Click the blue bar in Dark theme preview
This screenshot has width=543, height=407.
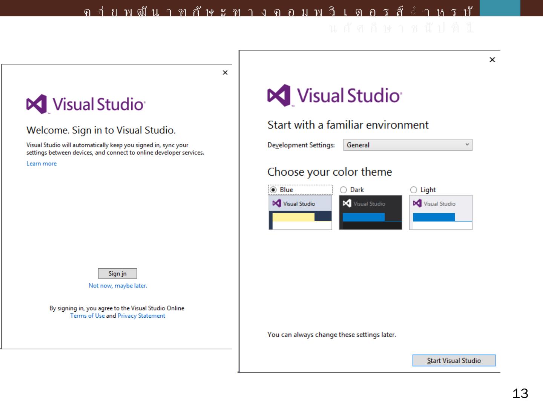click(364, 217)
